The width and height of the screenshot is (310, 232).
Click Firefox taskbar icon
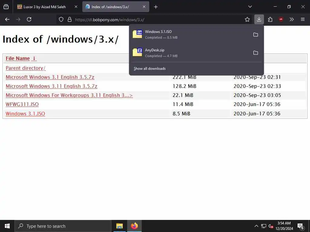[134, 226]
